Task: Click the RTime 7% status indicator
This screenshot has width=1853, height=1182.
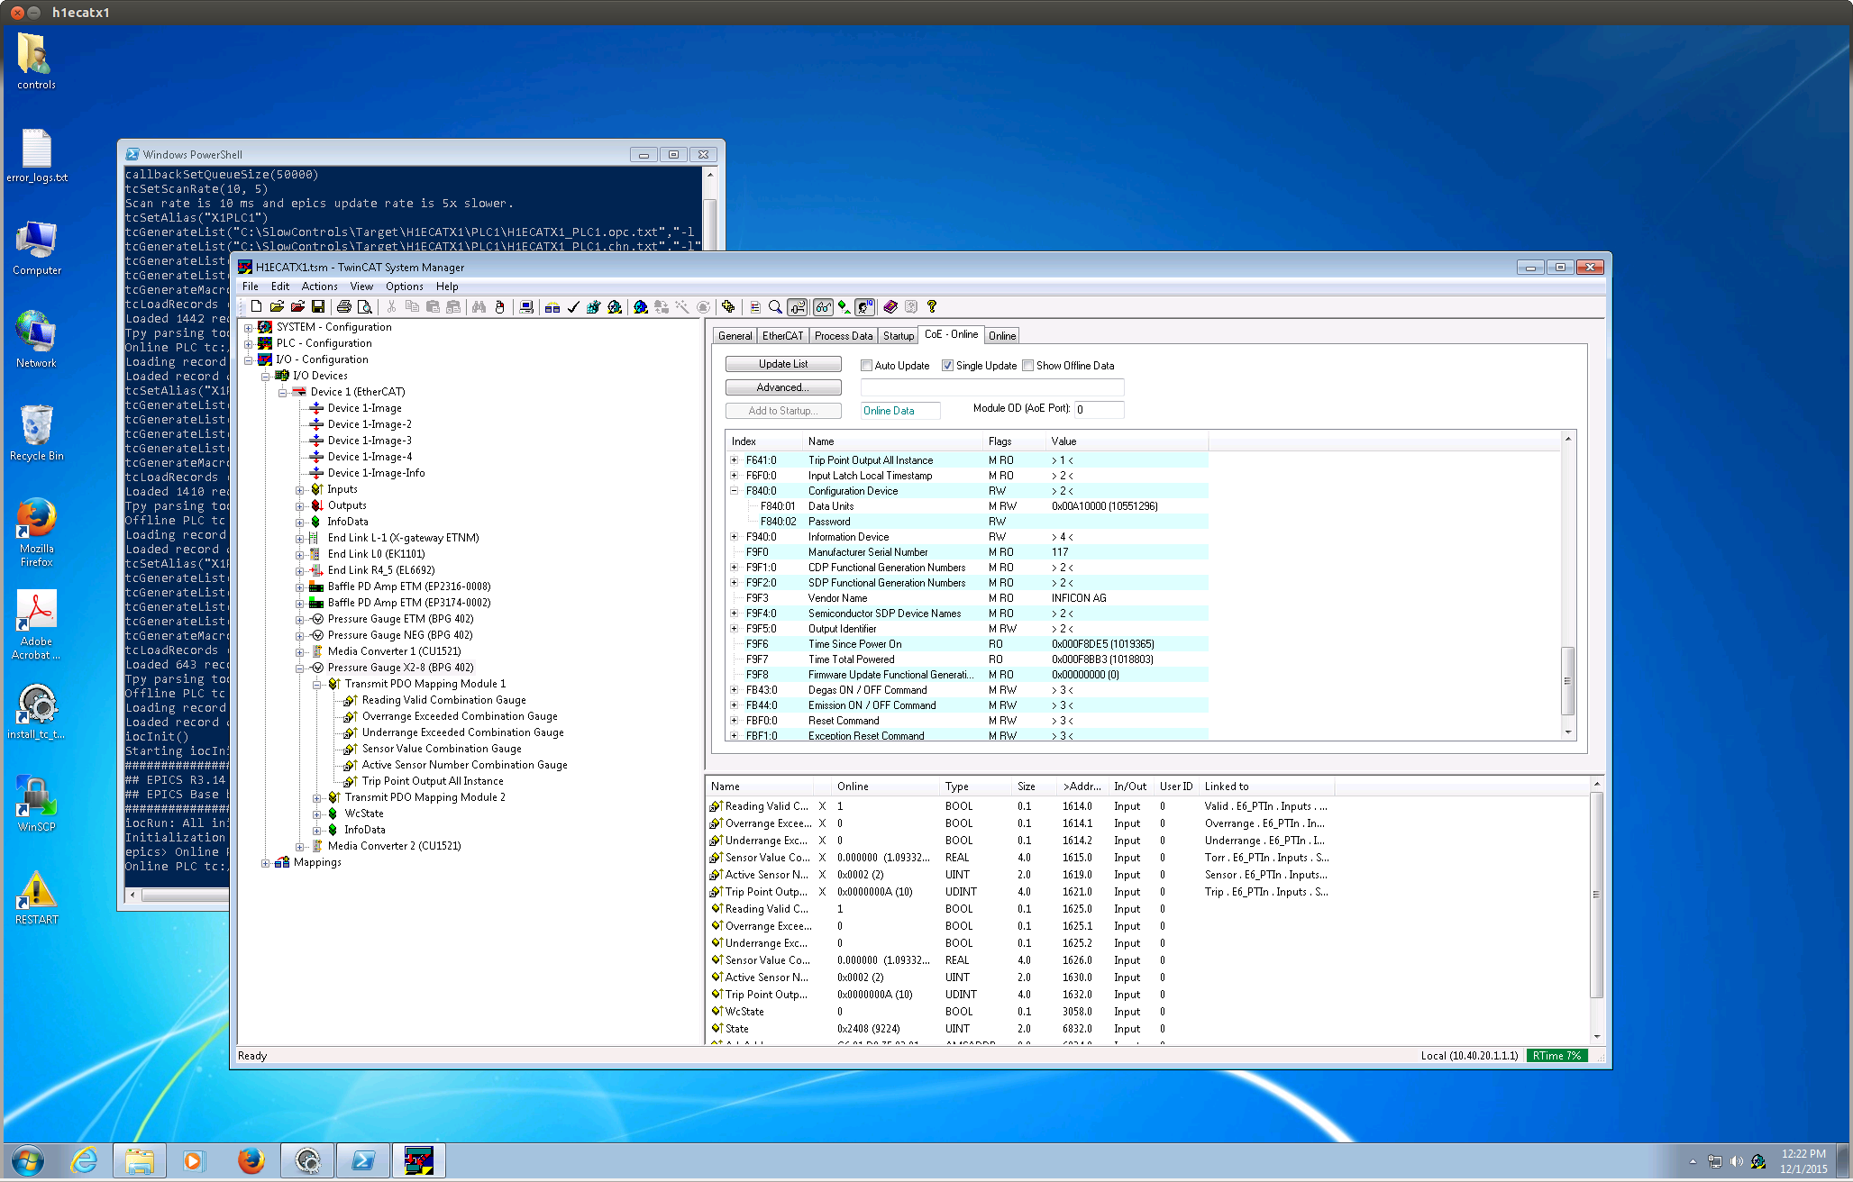Action: (x=1557, y=1056)
